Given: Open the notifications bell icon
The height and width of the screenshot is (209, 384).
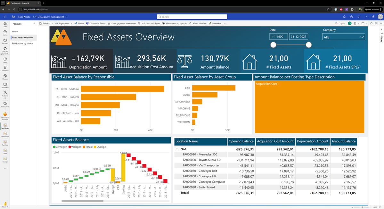Looking at the screenshot, I should pyautogui.click(x=344, y=17).
